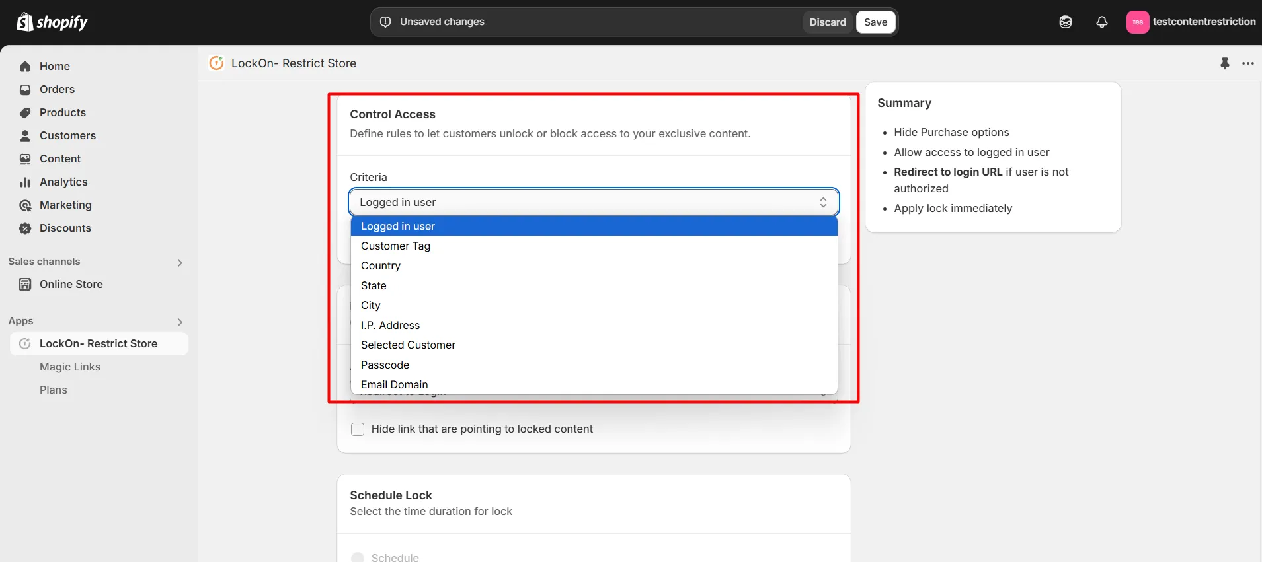1262x562 pixels.
Task: Choose Selected Customer option
Action: [x=594, y=345]
